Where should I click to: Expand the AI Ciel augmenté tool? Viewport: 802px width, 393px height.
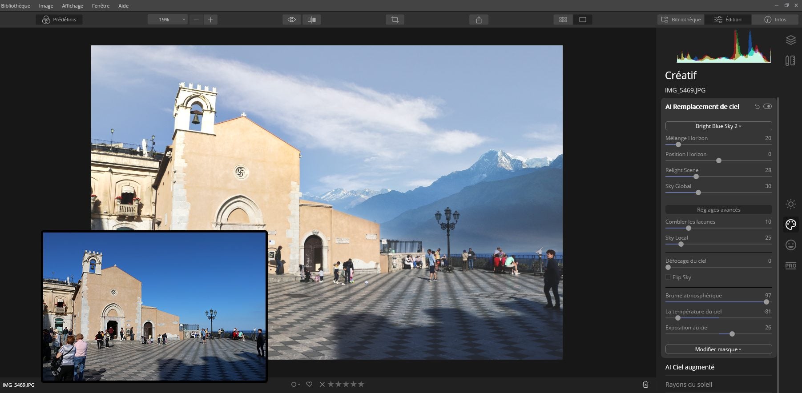point(689,367)
